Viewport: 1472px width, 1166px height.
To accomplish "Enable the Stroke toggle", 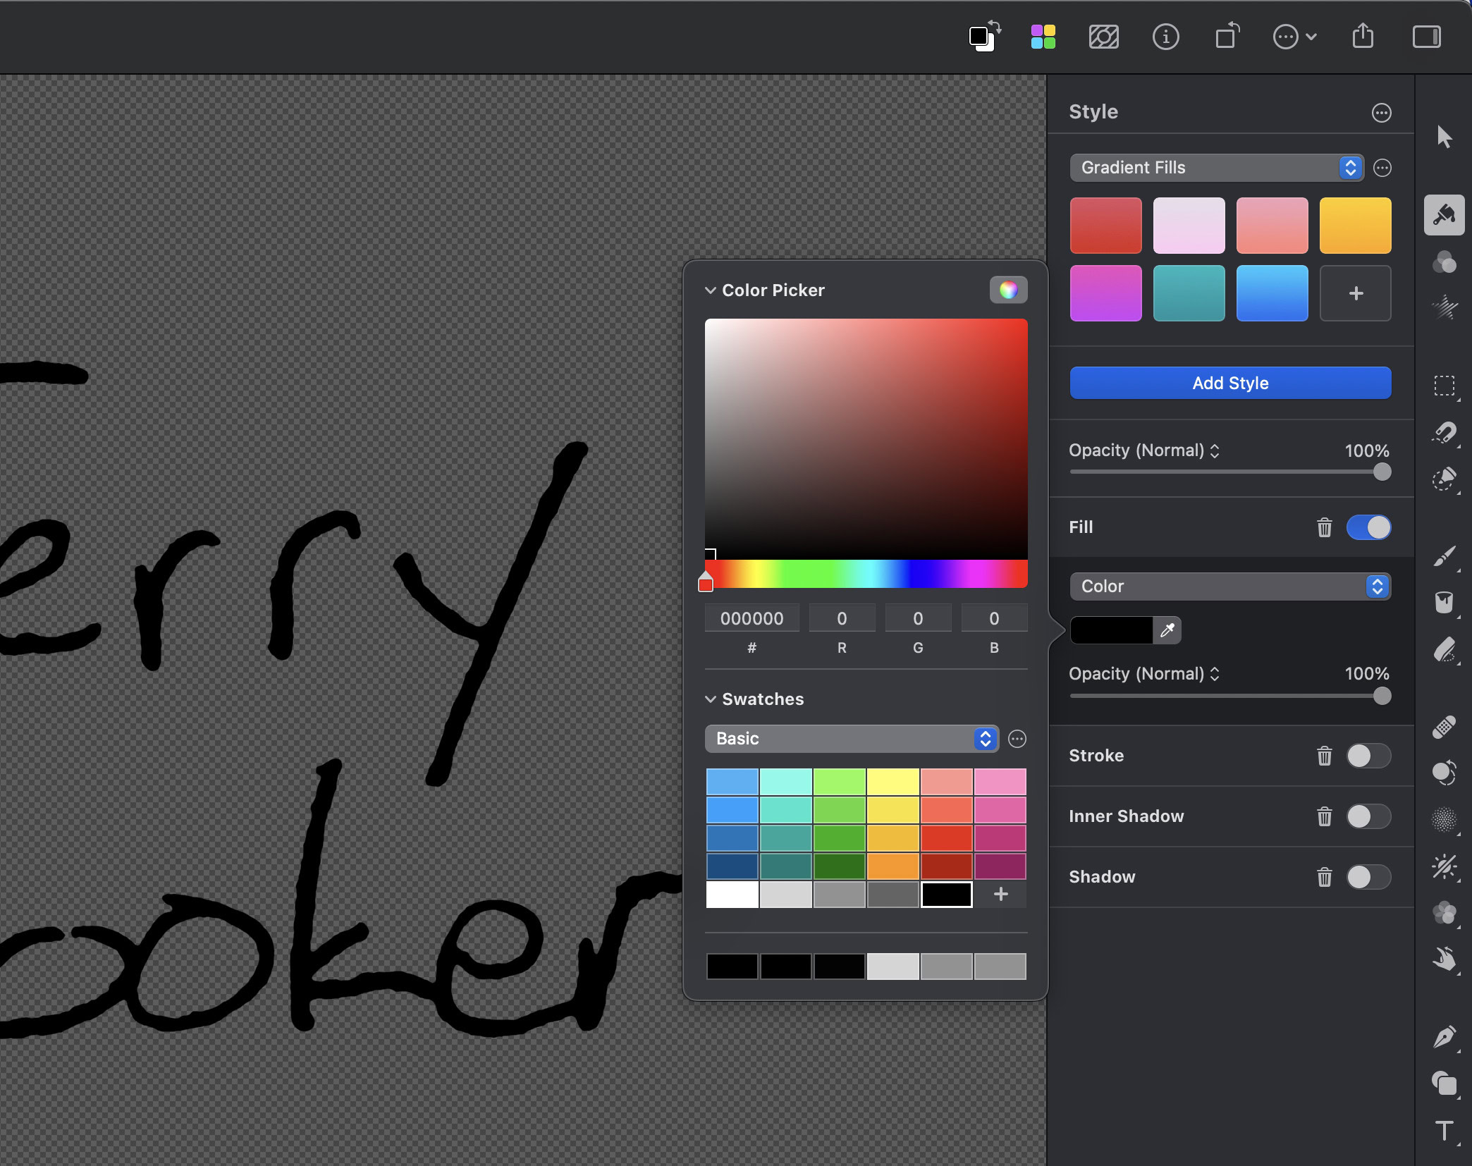I will [x=1368, y=756].
